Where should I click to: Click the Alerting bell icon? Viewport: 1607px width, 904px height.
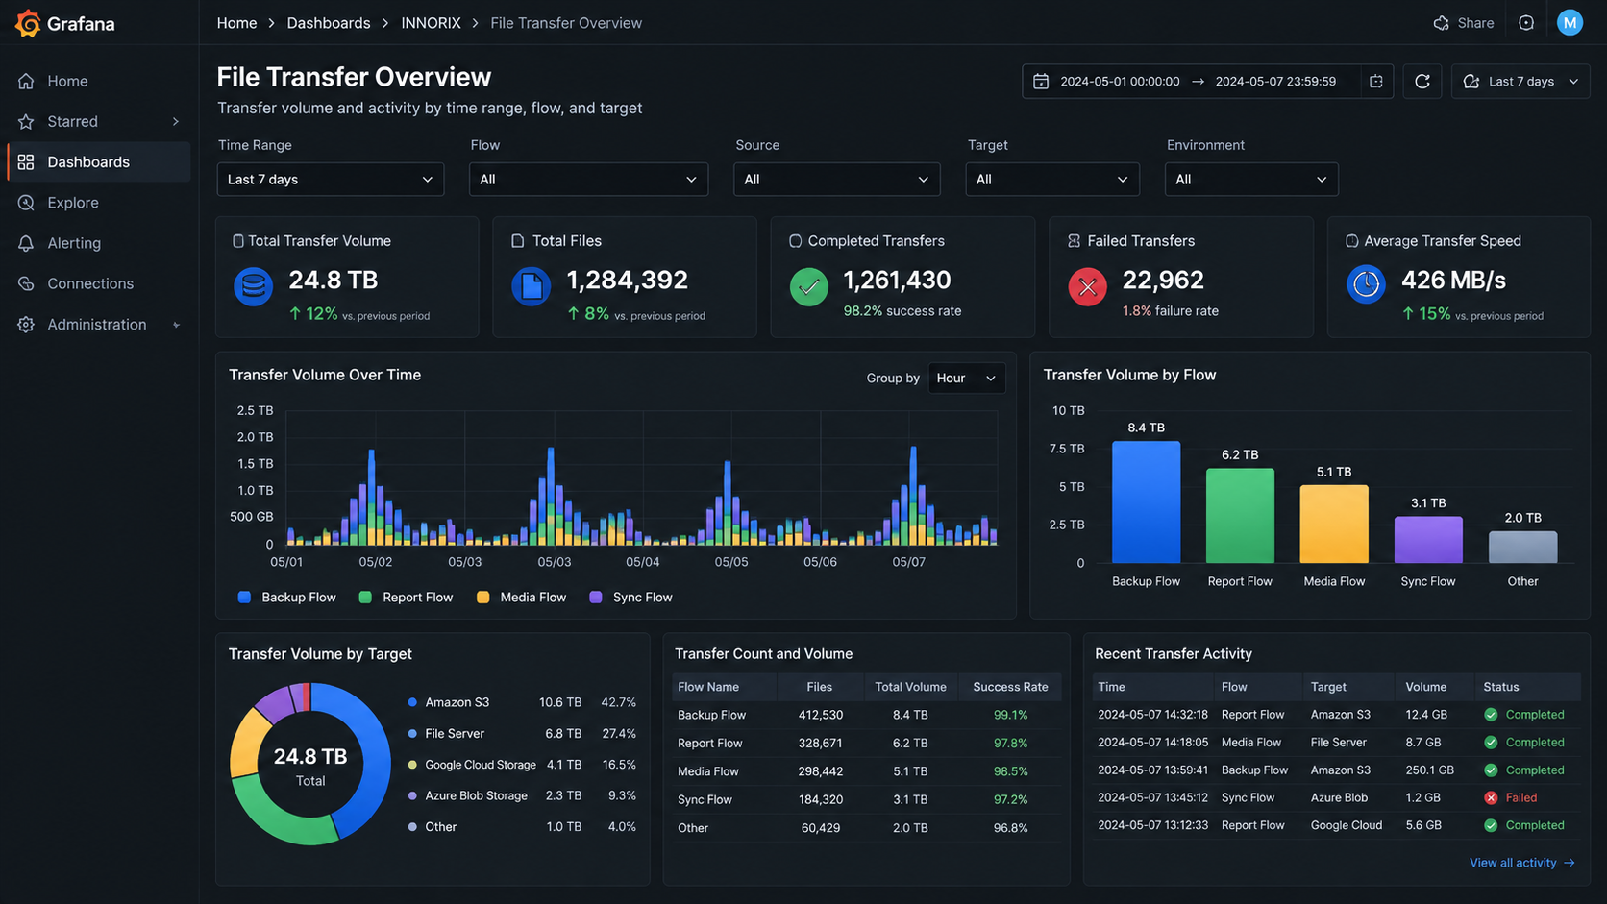tap(26, 243)
